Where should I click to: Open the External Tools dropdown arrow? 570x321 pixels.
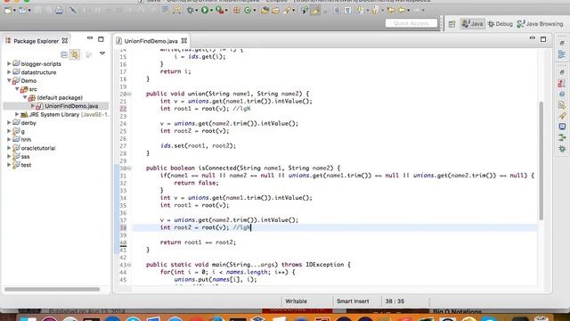226,11
